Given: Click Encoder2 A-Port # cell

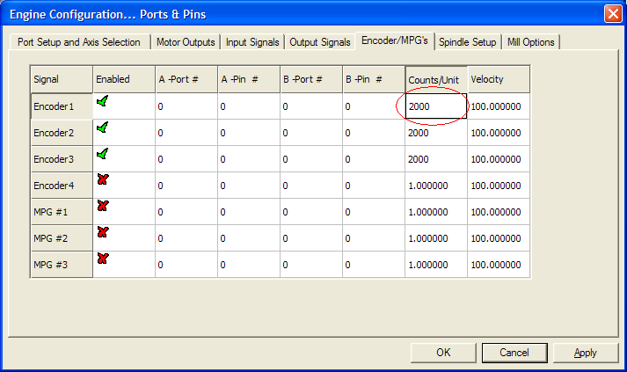Looking at the screenshot, I should point(186,133).
